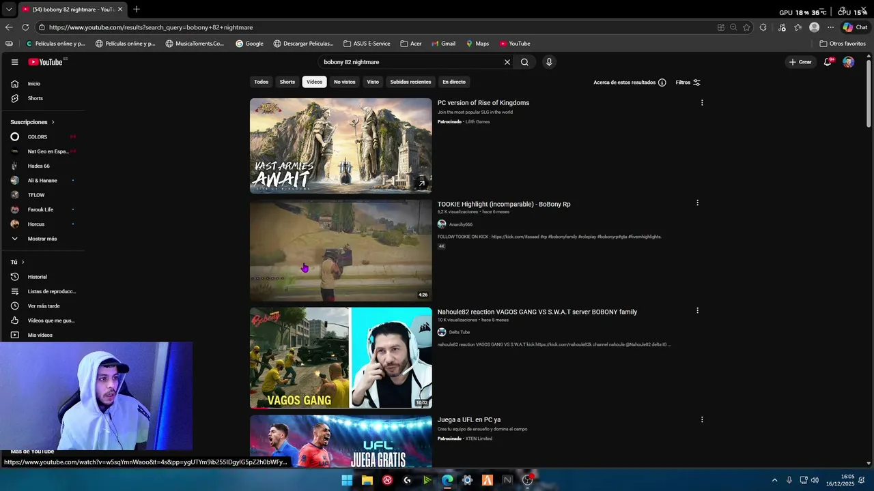Open Acerca de estos resultados info

click(x=630, y=82)
